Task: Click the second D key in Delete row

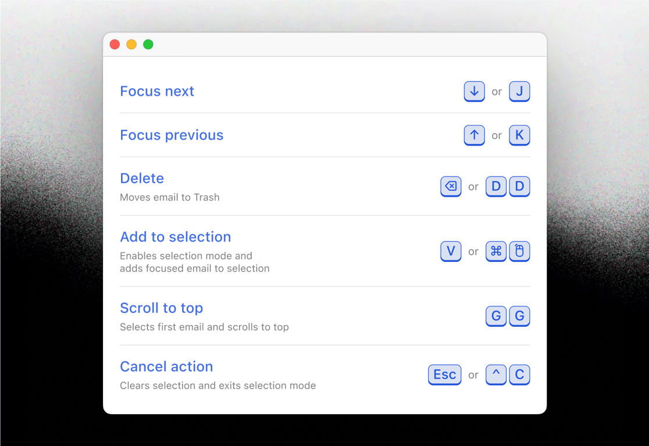Action: click(519, 186)
